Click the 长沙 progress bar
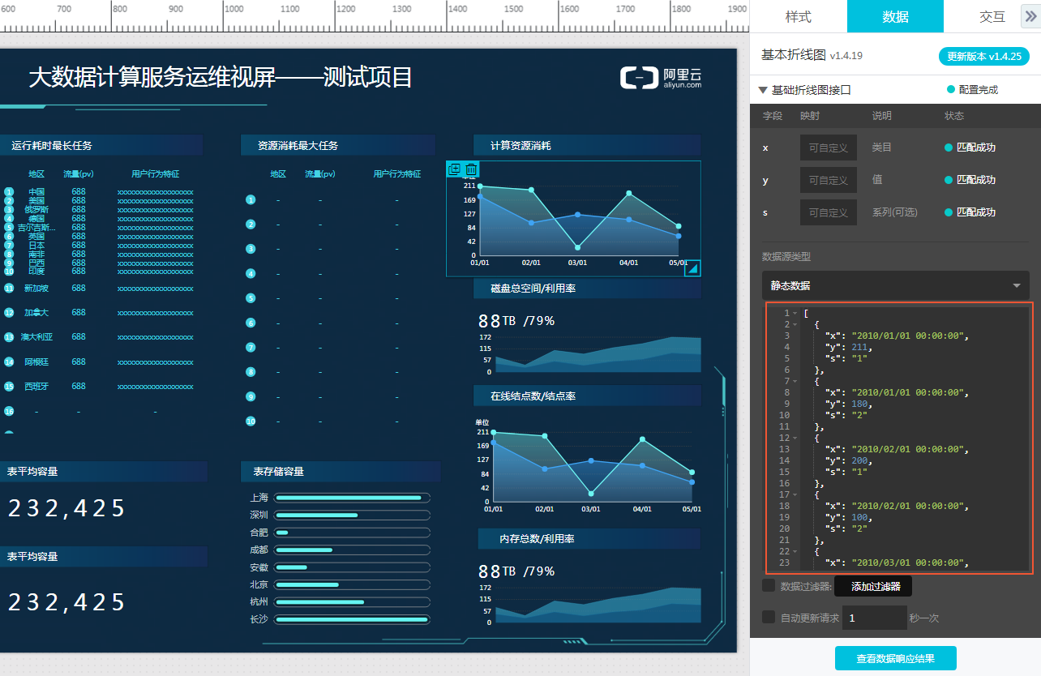The height and width of the screenshot is (676, 1041). [352, 619]
